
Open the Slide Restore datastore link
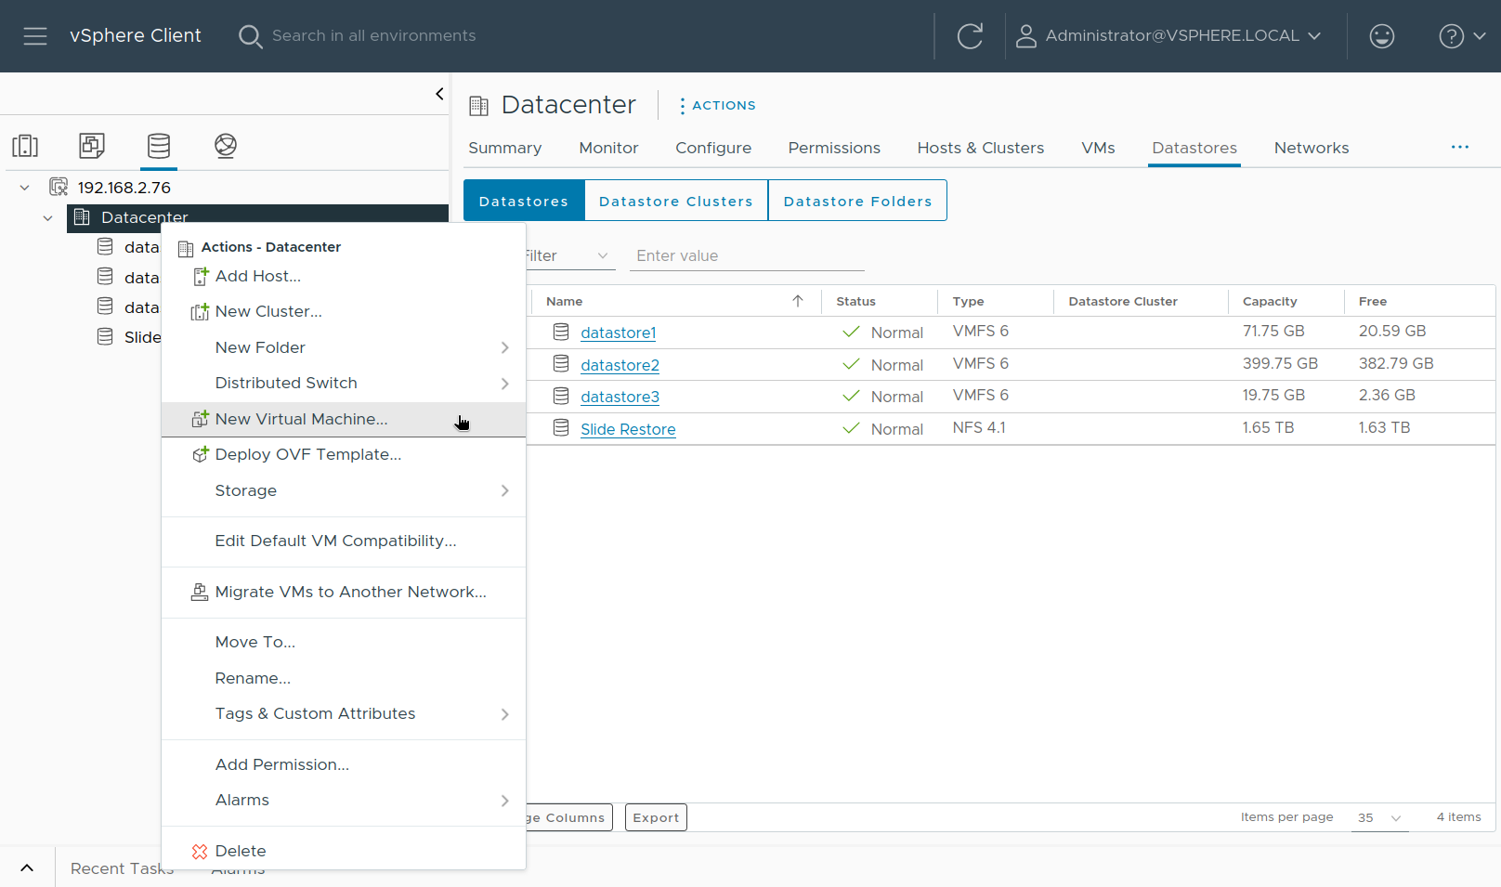628,429
